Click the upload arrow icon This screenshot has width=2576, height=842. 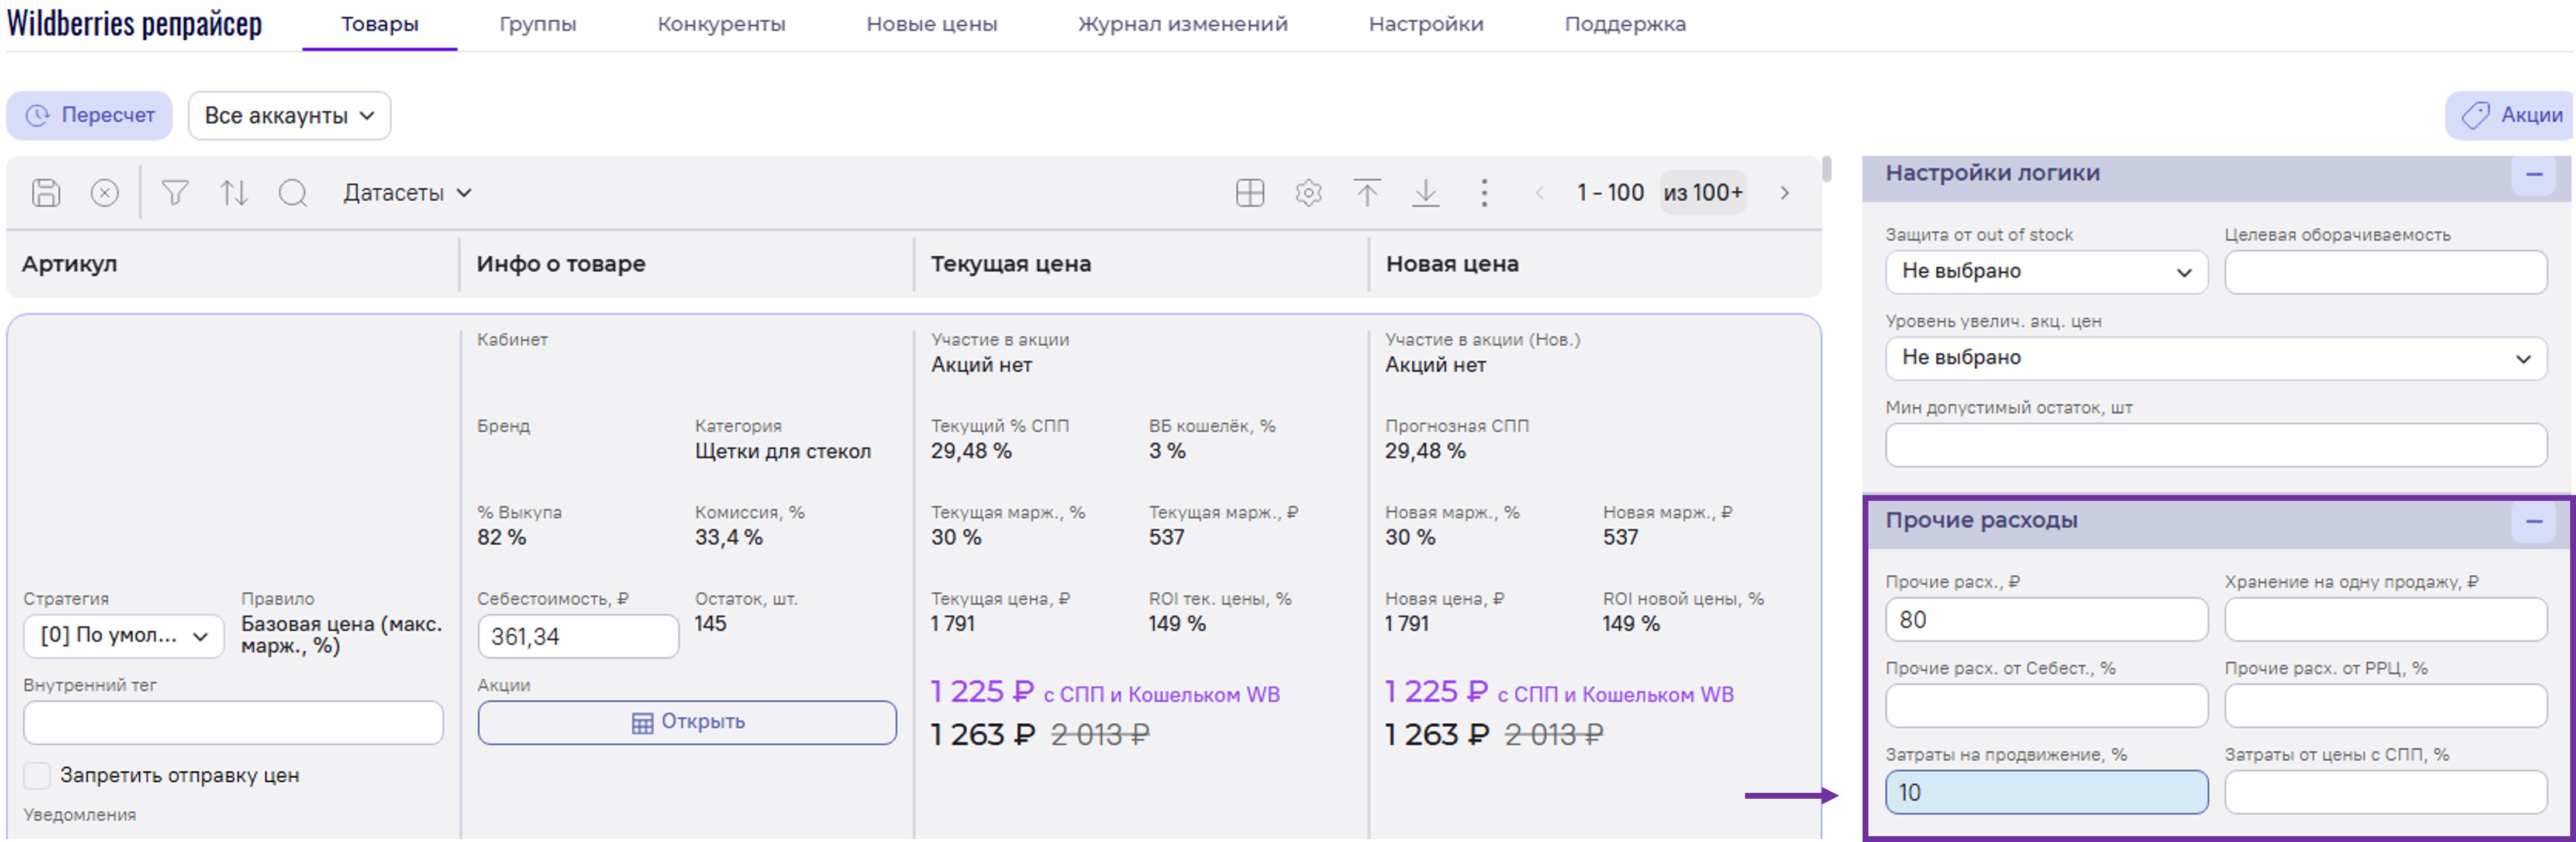[x=1366, y=192]
